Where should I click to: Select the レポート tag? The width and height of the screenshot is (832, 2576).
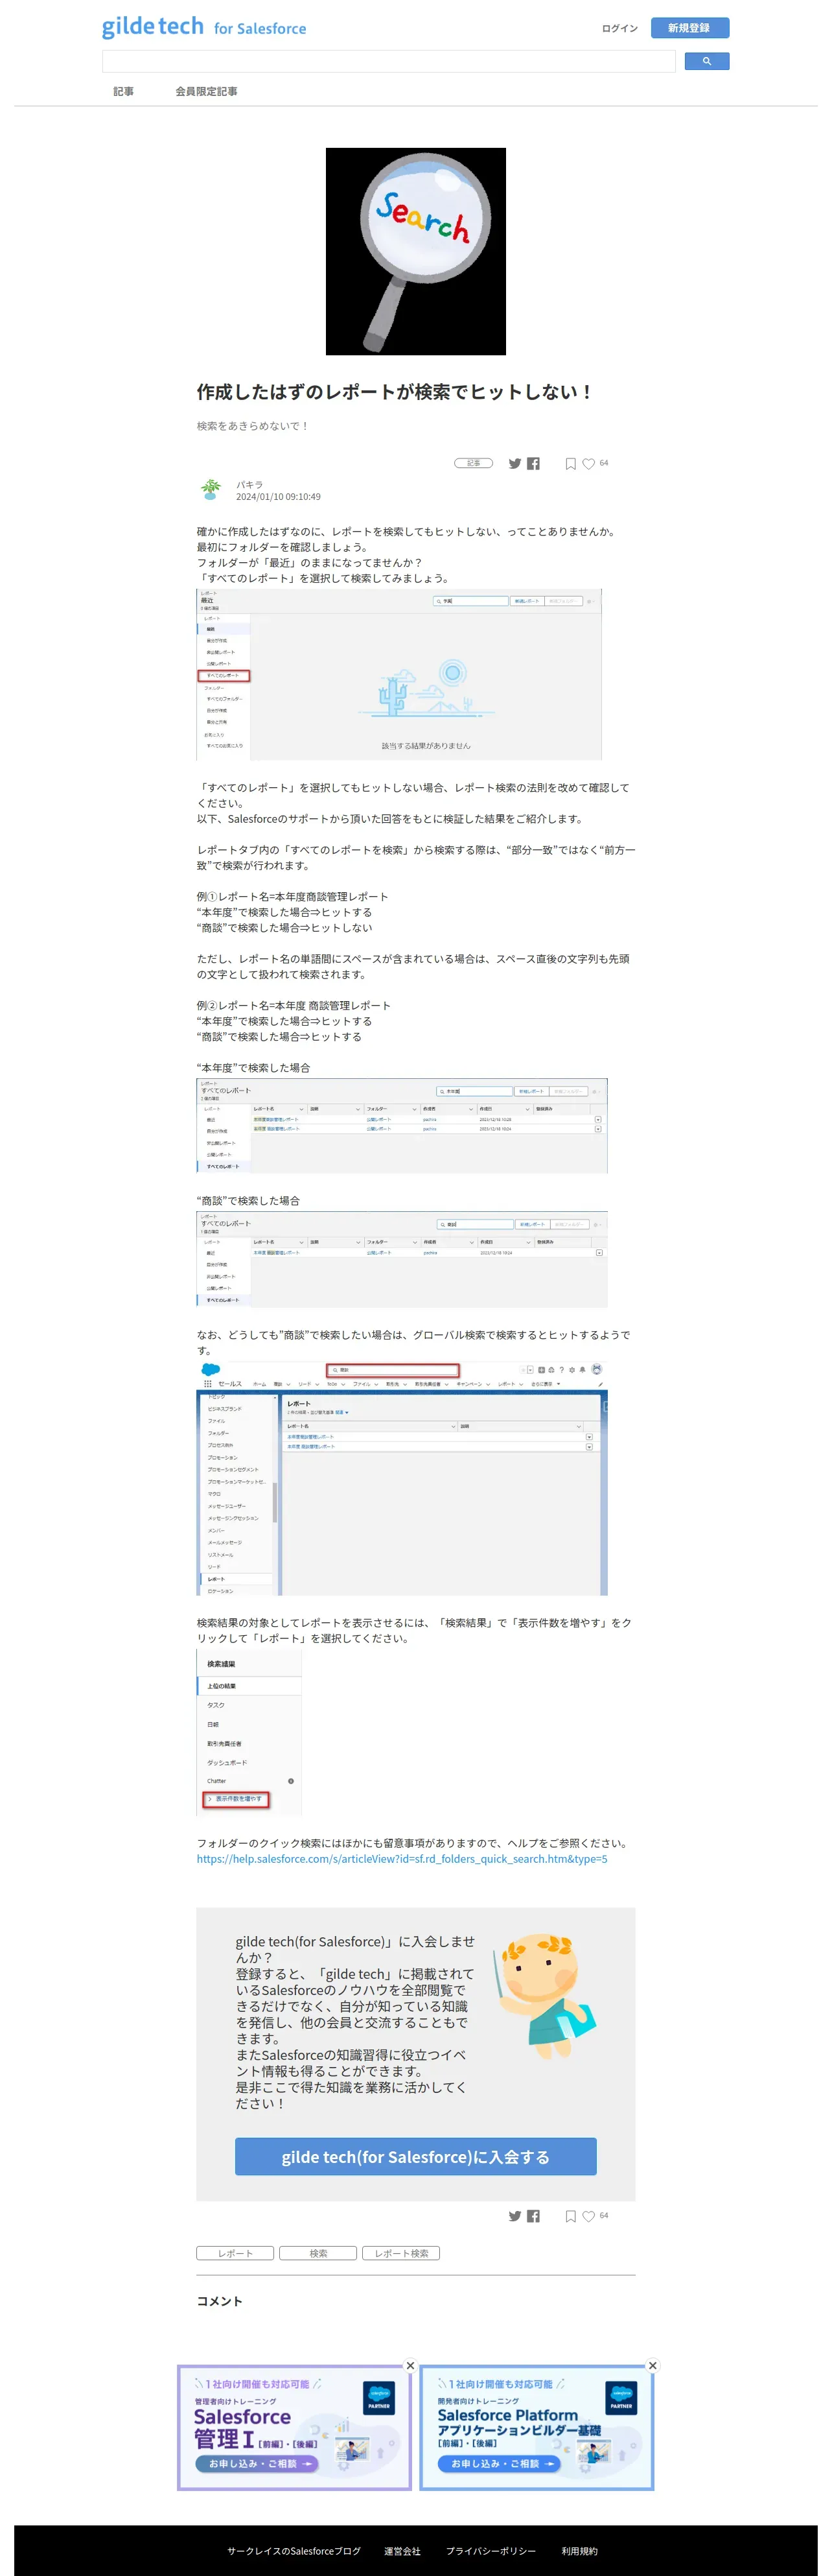click(x=236, y=2253)
